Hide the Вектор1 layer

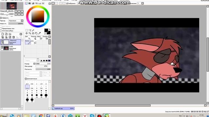pos(2,41)
